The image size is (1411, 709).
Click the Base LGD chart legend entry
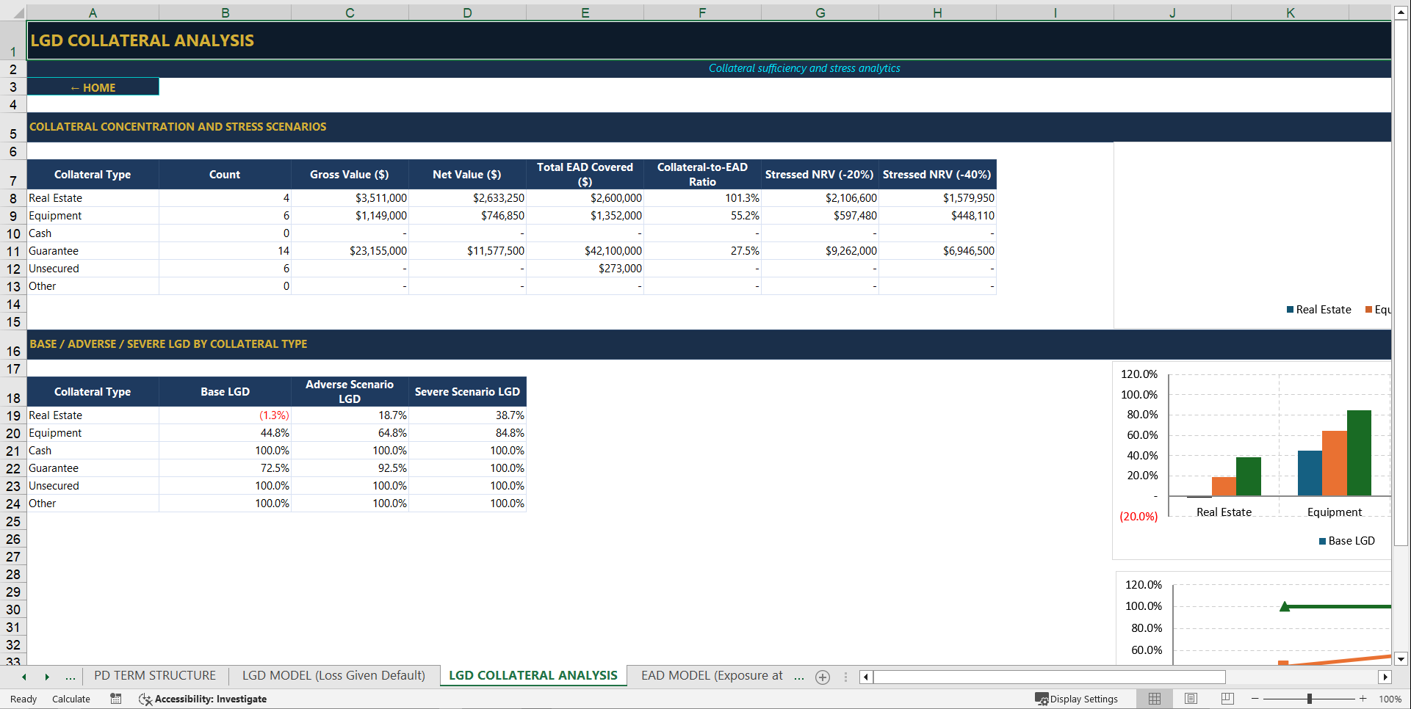(1346, 541)
